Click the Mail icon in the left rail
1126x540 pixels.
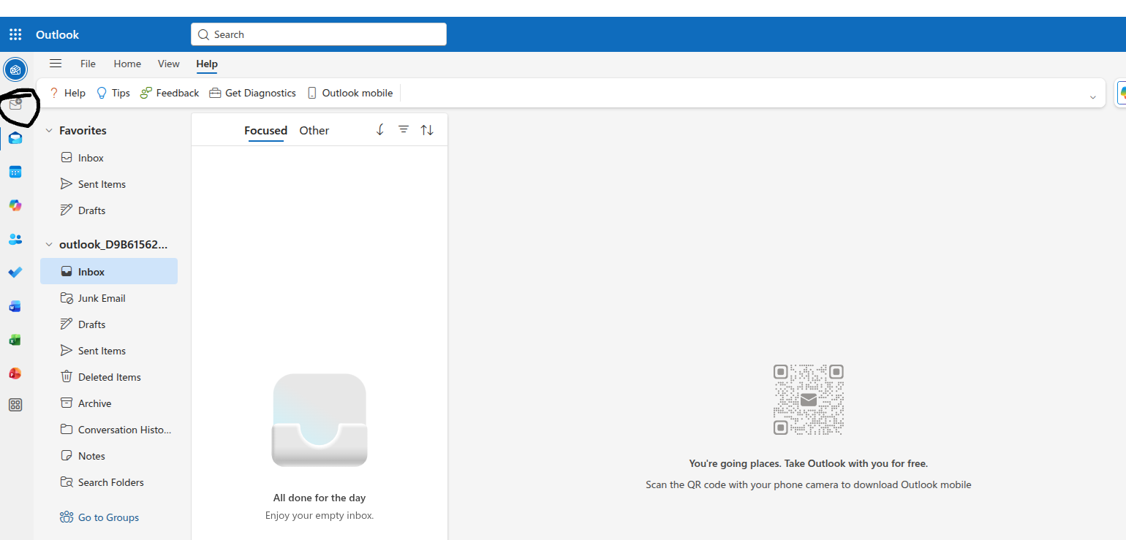(15, 137)
